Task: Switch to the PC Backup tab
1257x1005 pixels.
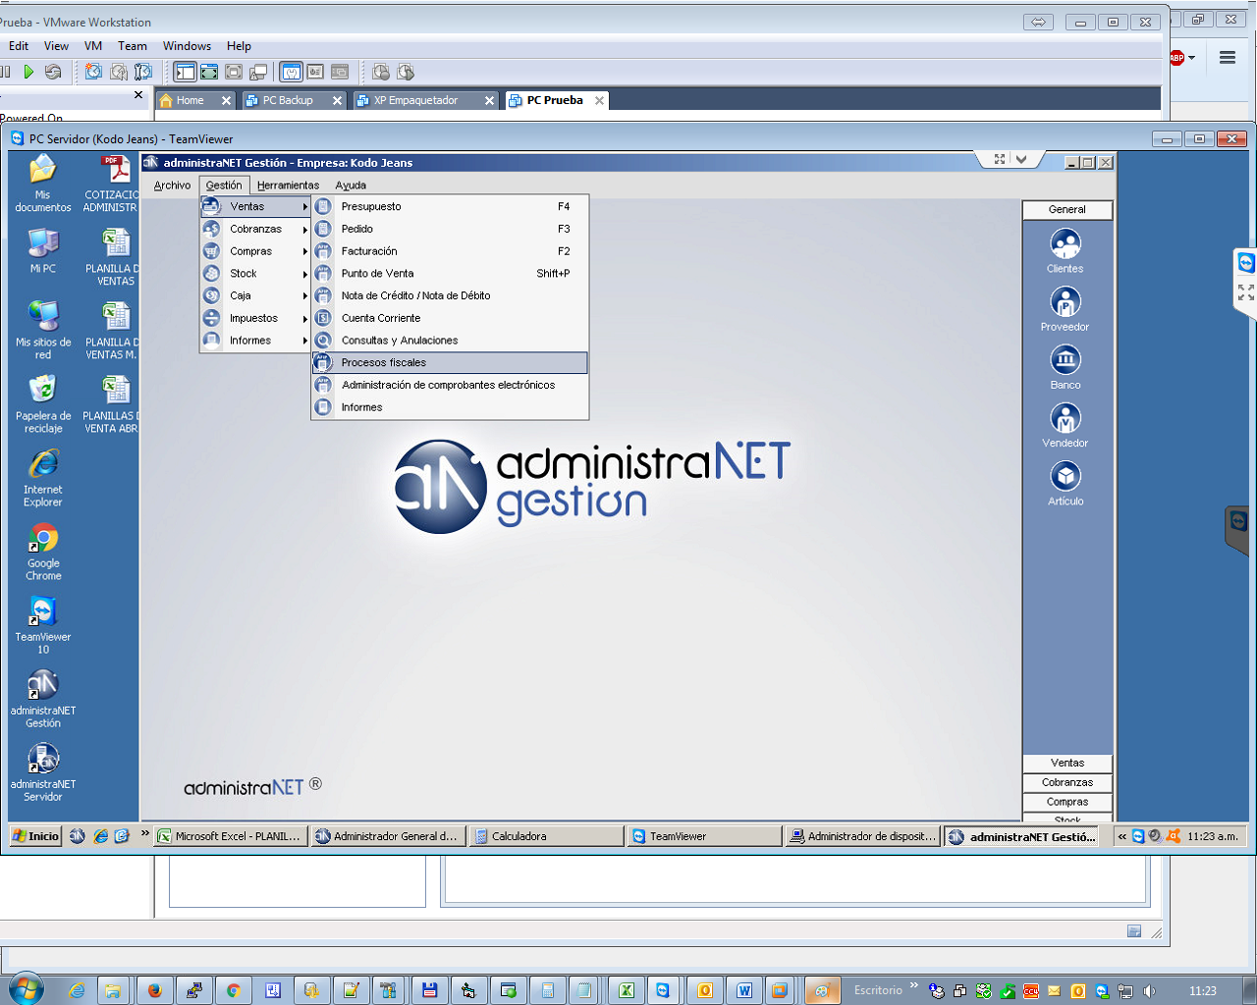Action: [288, 100]
